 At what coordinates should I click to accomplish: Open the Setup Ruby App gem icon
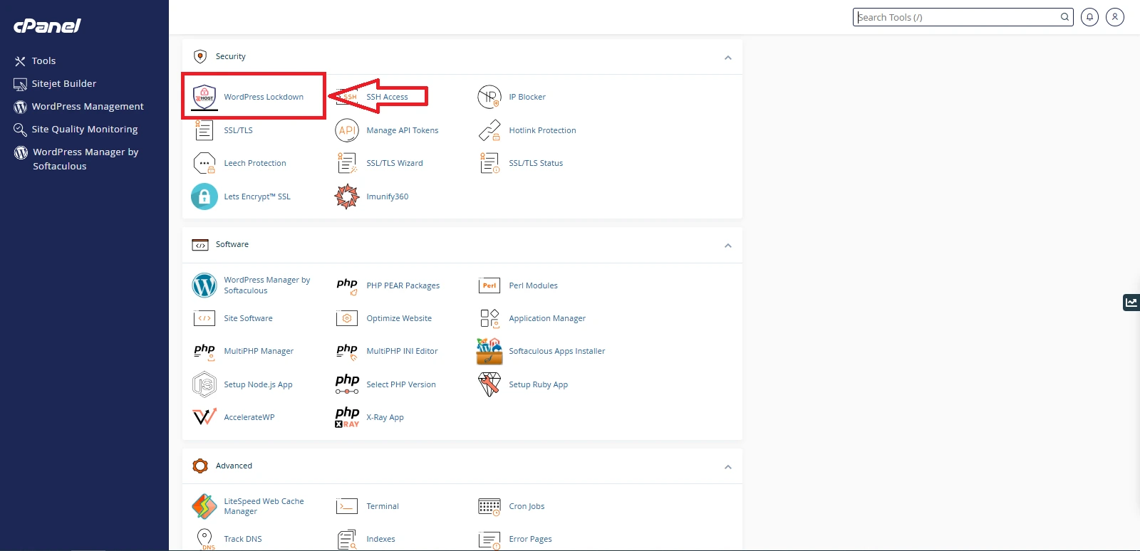click(489, 384)
